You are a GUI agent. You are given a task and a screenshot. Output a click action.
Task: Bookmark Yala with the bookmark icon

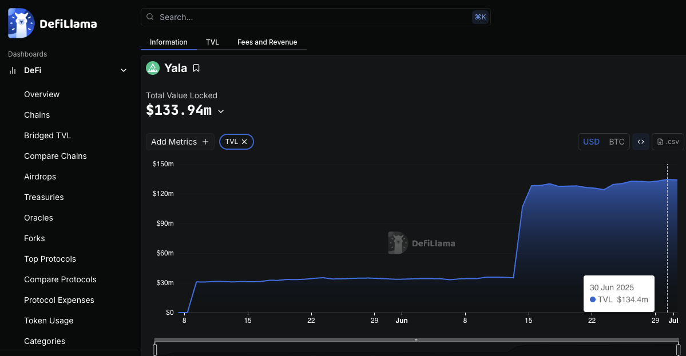[196, 68]
